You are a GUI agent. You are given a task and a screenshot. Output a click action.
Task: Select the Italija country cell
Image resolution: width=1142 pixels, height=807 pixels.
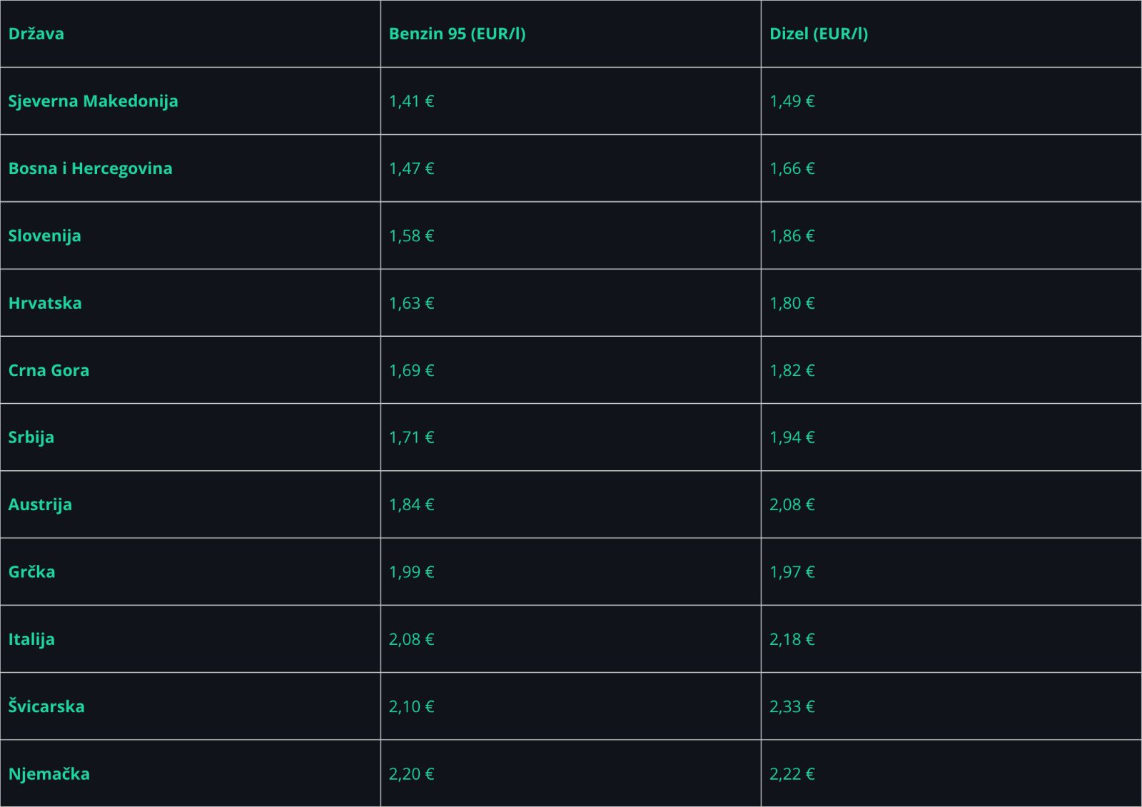pos(31,639)
